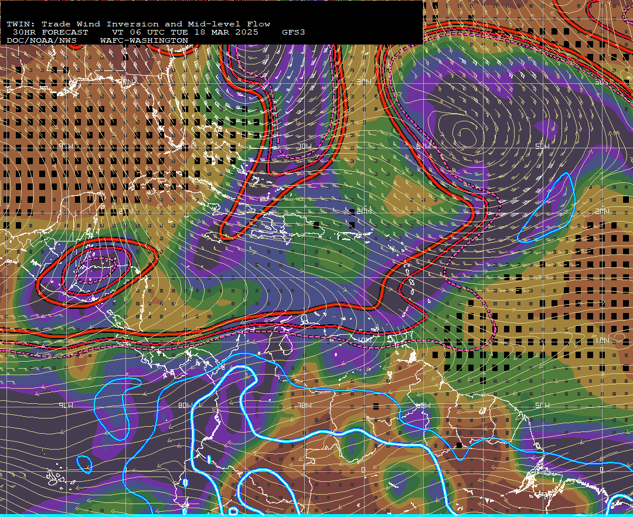Click the "TWIN: Trade Wind Inversion and Mid-level Flow" title
The height and width of the screenshot is (517, 633).
(x=138, y=24)
